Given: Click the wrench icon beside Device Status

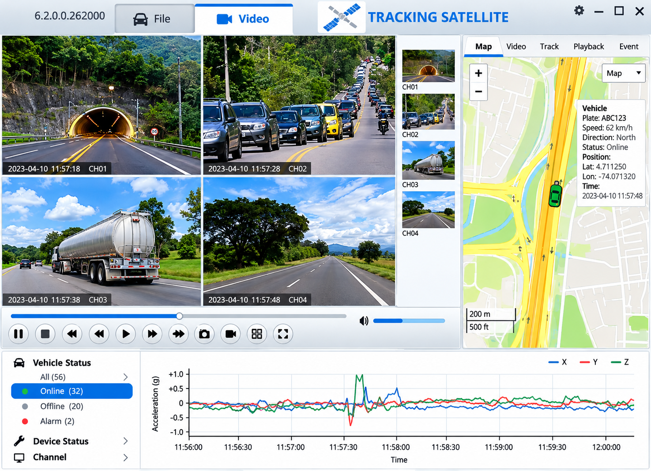Looking at the screenshot, I should coord(19,441).
